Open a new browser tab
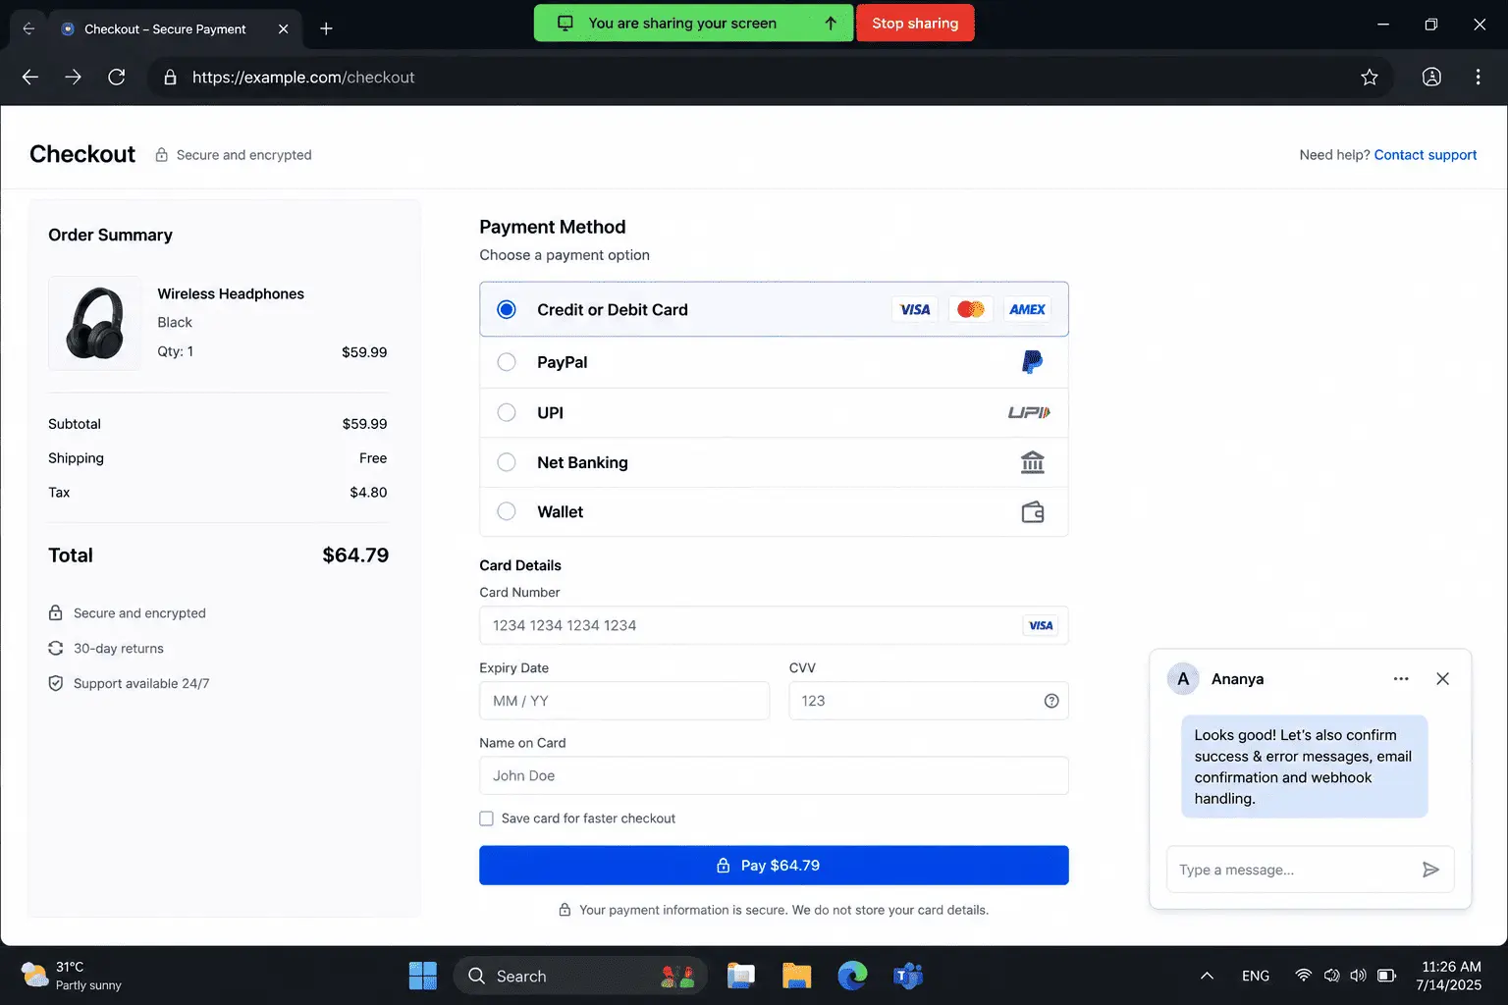This screenshot has height=1005, width=1508. tap(326, 28)
